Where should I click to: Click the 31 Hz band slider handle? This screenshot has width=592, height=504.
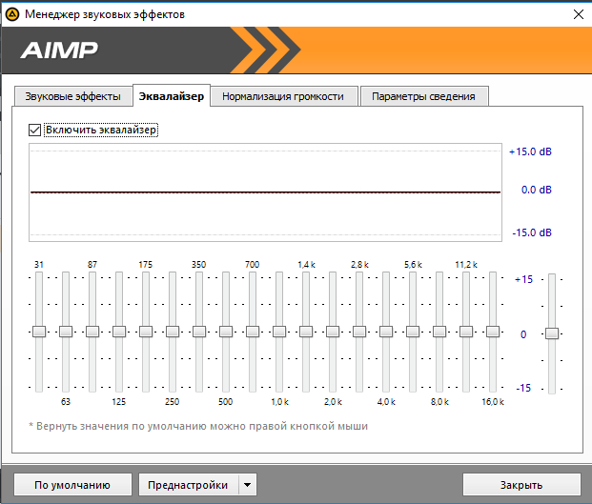(x=39, y=332)
